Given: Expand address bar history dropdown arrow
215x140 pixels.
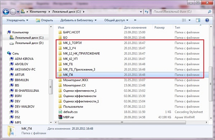Looking at the screenshot, I should click(x=141, y=12).
